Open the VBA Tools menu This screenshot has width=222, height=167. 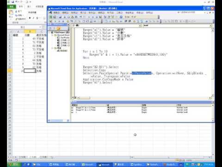point(119,13)
